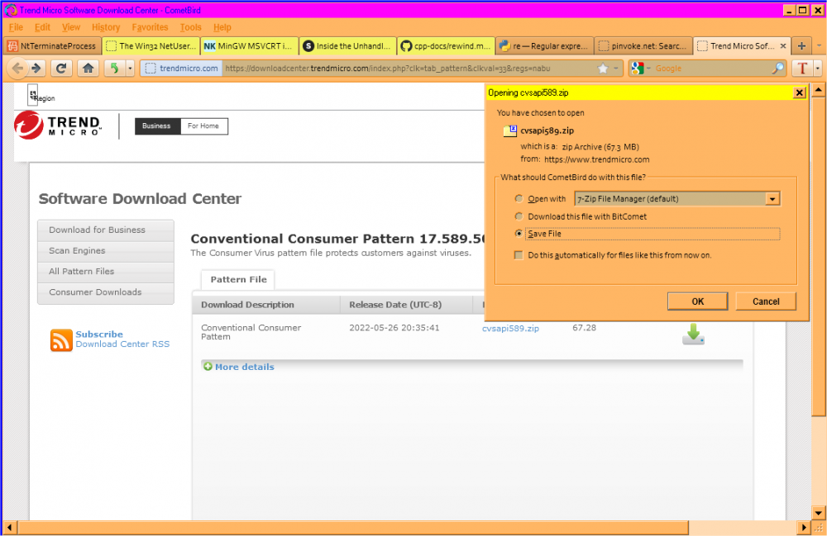827x536 pixels.
Task: Click the horizontal scrollbar at page bottom
Action: tap(405, 528)
